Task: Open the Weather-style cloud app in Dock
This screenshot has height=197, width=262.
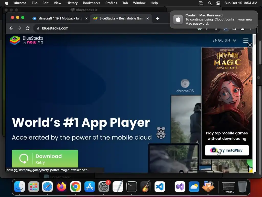Action: [194, 186]
